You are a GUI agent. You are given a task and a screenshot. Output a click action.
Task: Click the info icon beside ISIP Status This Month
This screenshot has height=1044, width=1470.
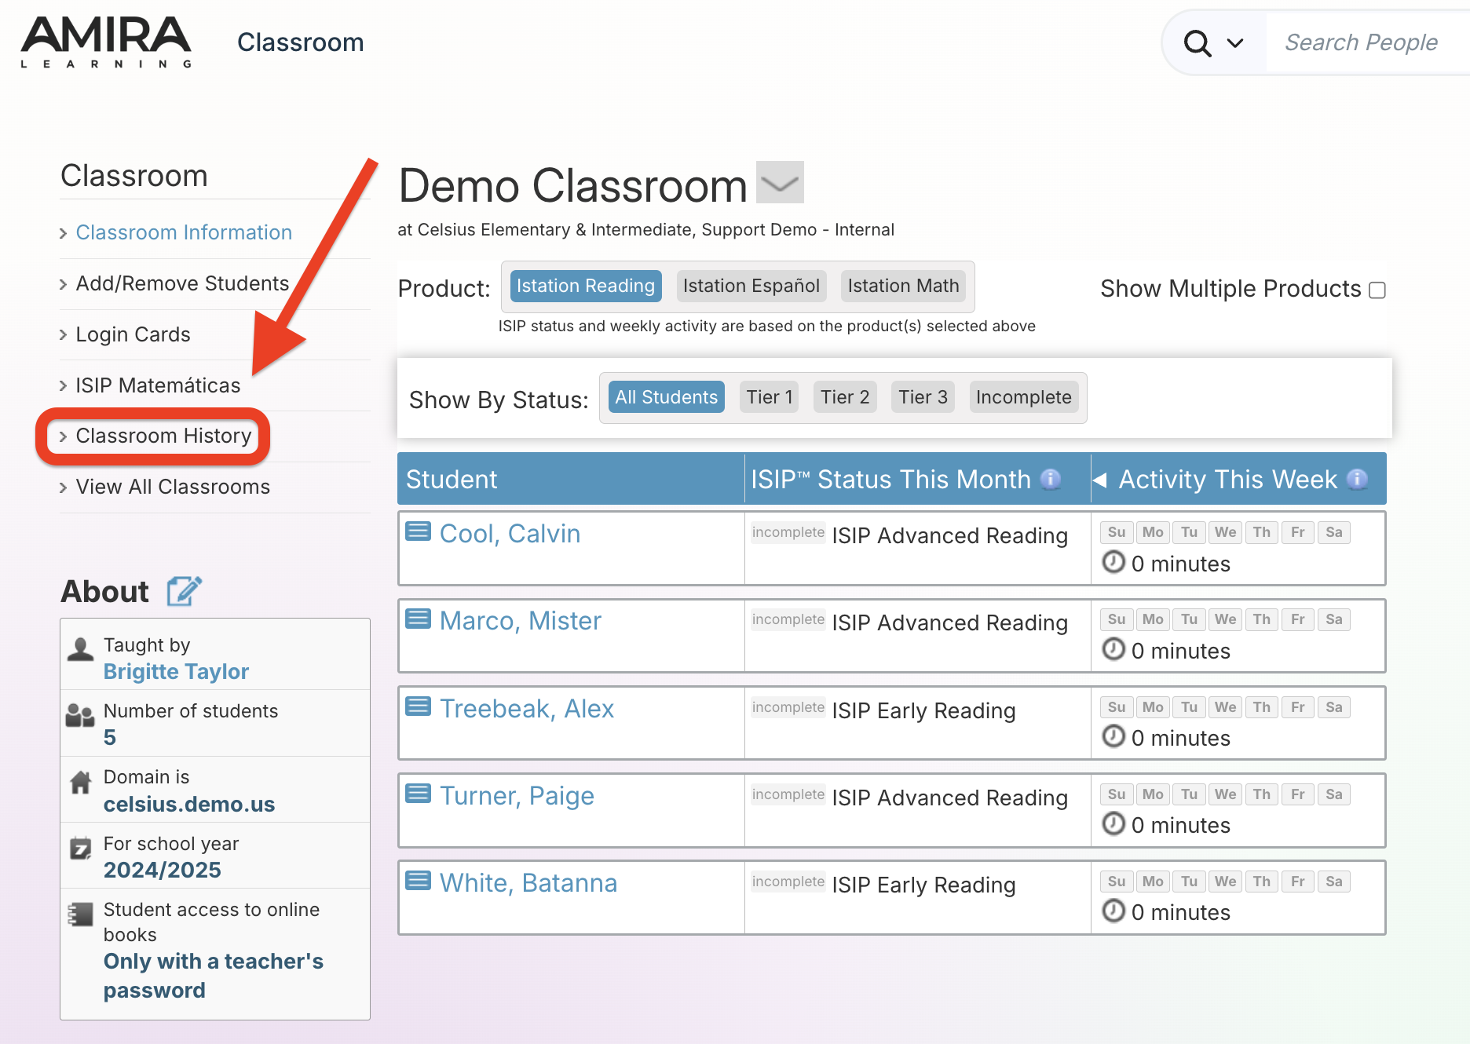(1050, 479)
